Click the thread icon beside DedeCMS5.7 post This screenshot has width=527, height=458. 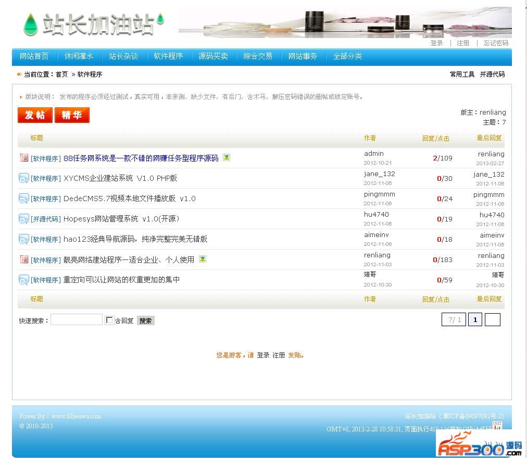[24, 199]
